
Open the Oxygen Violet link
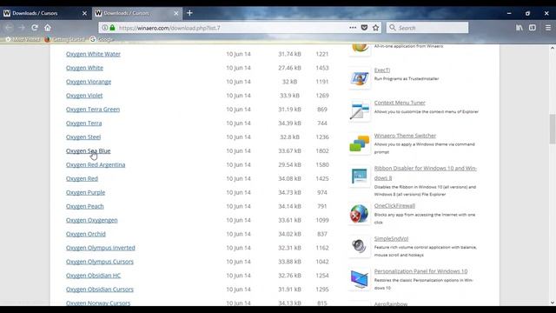[84, 96]
